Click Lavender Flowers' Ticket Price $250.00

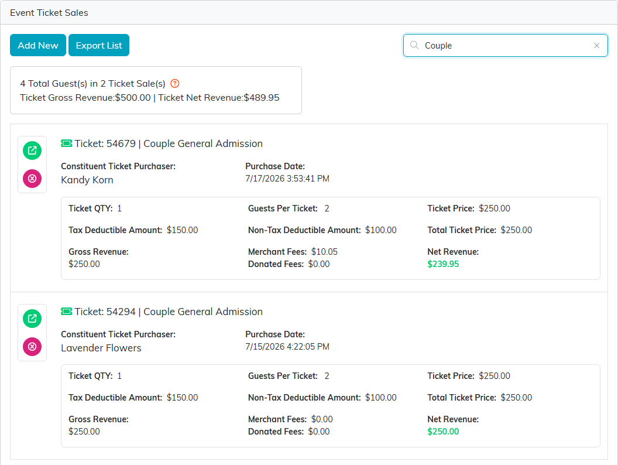495,376
